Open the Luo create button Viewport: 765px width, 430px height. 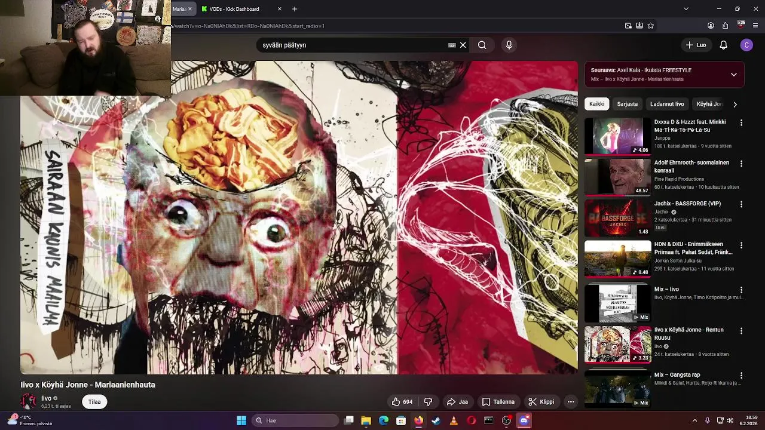[696, 45]
